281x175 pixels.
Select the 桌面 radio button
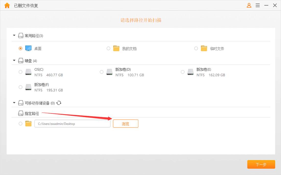pos(21,48)
